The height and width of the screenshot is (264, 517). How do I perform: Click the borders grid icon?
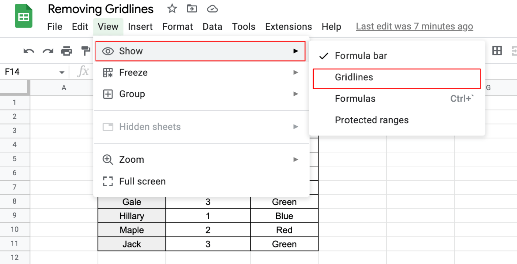click(x=497, y=51)
